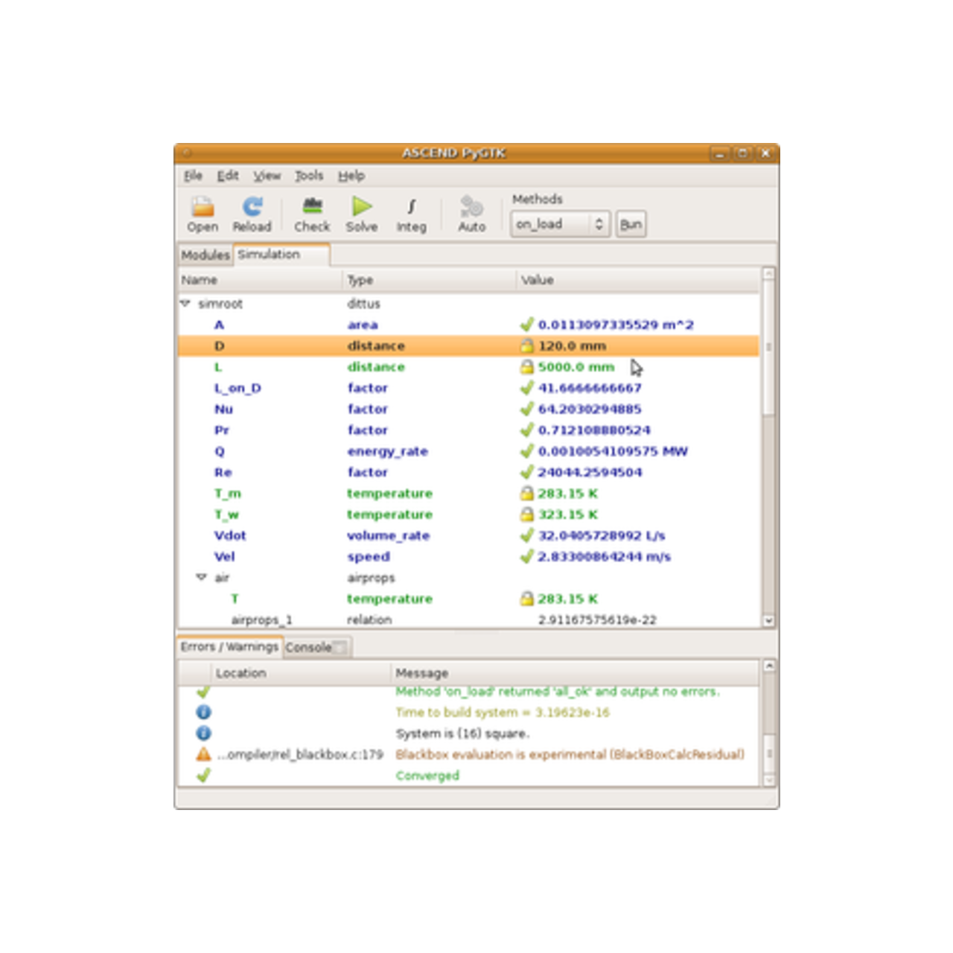
Task: Run the solver with Solve icon
Action: [362, 208]
